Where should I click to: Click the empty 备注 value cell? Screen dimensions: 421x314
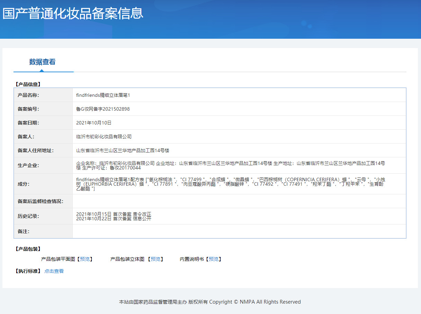tap(239, 231)
